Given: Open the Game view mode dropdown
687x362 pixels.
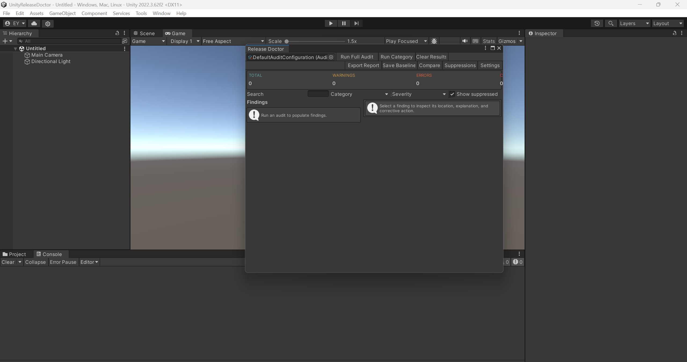Looking at the screenshot, I should click(x=148, y=41).
